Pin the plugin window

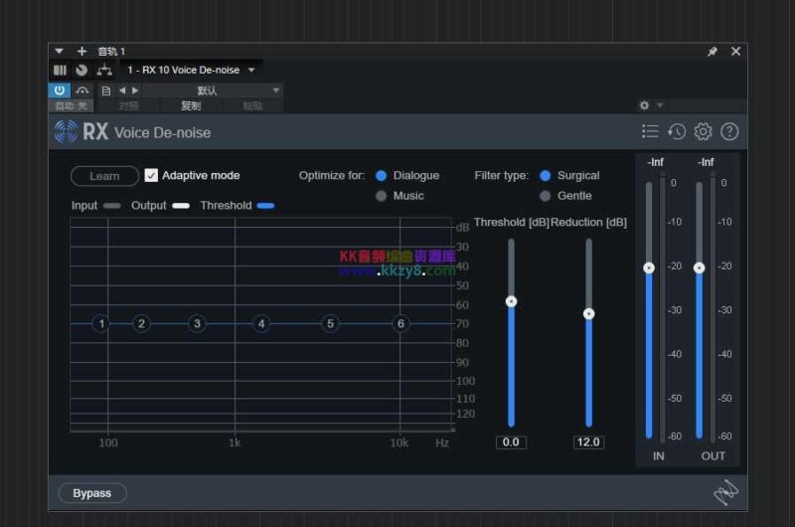pos(713,52)
